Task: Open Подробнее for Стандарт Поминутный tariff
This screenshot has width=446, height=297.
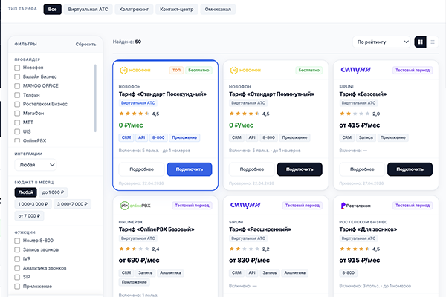Action: tap(252, 169)
